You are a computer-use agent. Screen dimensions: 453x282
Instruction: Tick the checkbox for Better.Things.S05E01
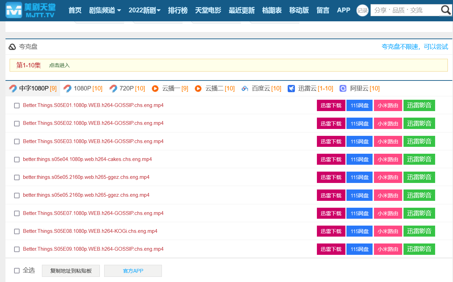tap(17, 106)
